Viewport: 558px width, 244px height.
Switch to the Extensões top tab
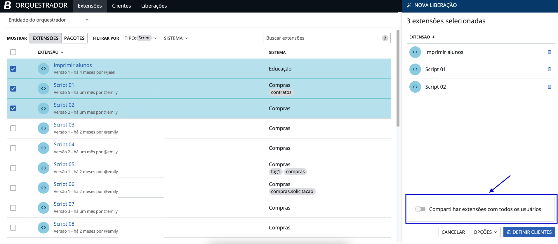coord(90,6)
